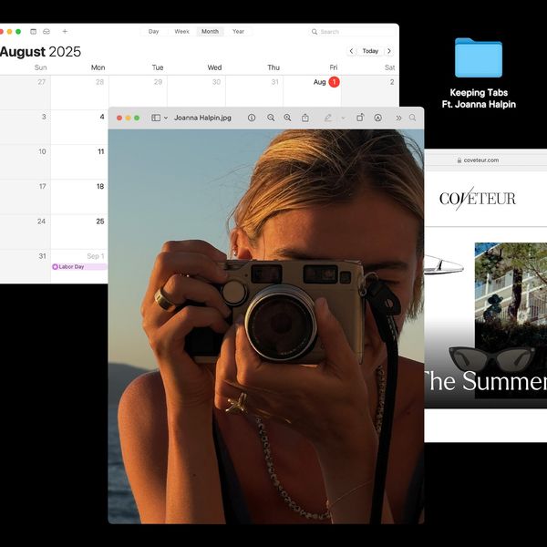Image resolution: width=547 pixels, height=547 pixels.
Task: Expand the Preview sidebar view menu chevron
Action: click(x=166, y=118)
